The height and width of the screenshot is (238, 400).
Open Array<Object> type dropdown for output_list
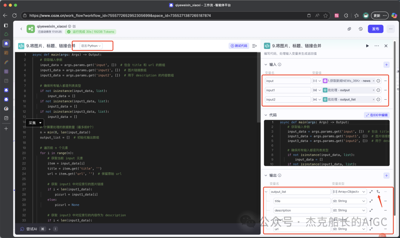coord(349,192)
